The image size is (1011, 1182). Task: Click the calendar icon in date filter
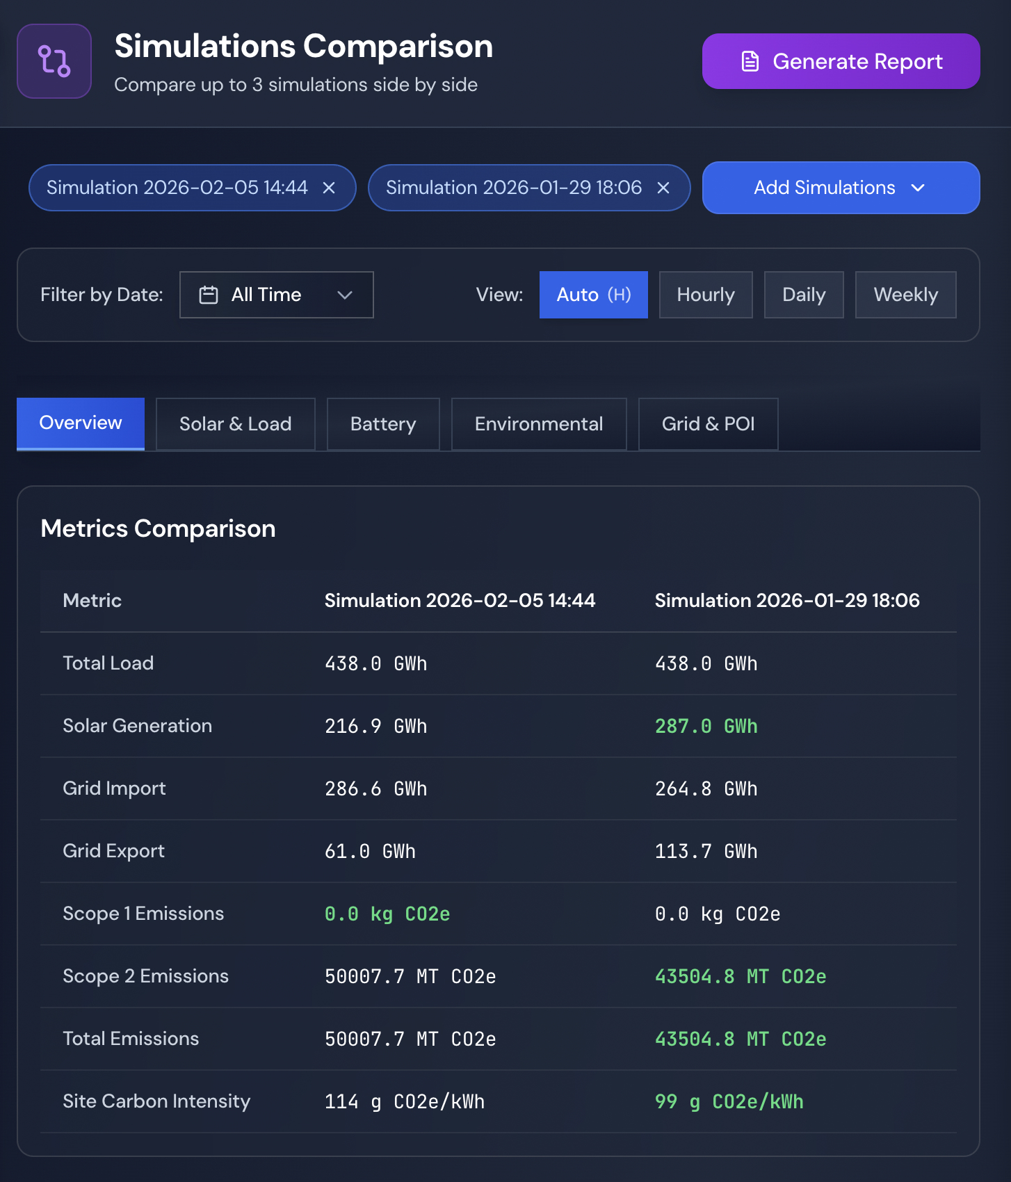point(209,295)
